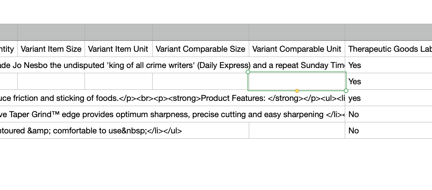The width and height of the screenshot is (432, 190).
Task: Click the Product Features HTML text cell
Action: pos(172,98)
